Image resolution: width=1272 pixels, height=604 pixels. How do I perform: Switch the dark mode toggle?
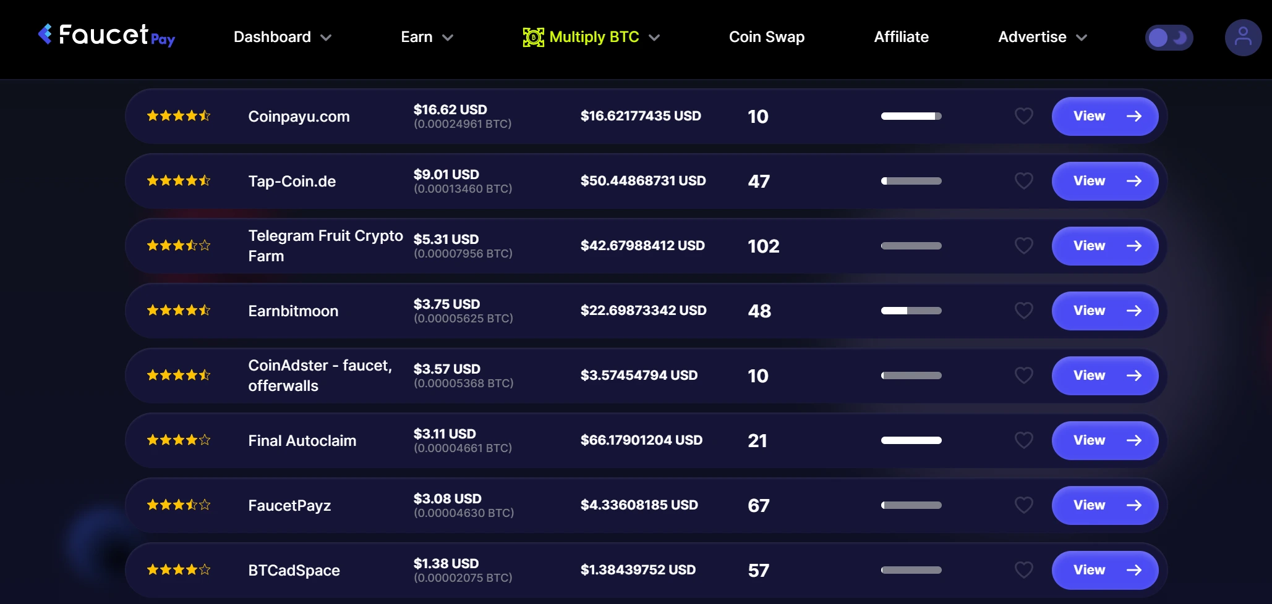tap(1169, 37)
